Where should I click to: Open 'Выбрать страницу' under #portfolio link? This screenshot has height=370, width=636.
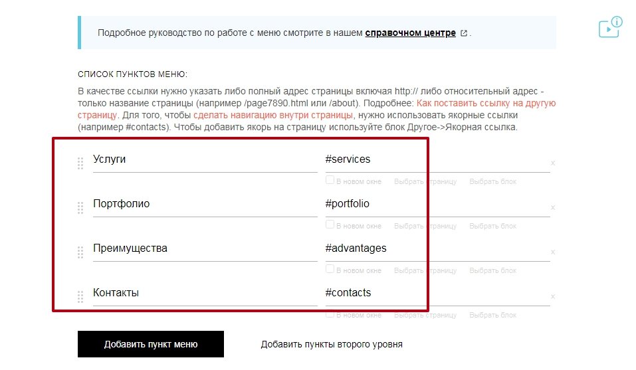pyautogui.click(x=425, y=226)
